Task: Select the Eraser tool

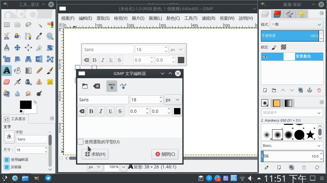Action: 7,82
